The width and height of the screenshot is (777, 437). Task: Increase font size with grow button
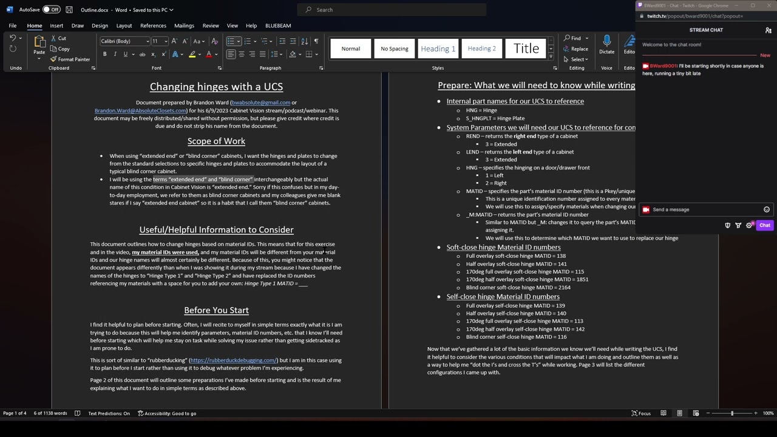point(174,41)
